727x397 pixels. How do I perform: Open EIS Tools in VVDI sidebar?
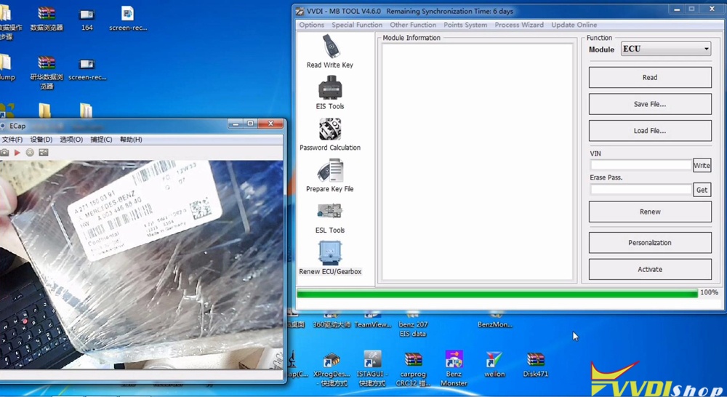click(x=329, y=92)
